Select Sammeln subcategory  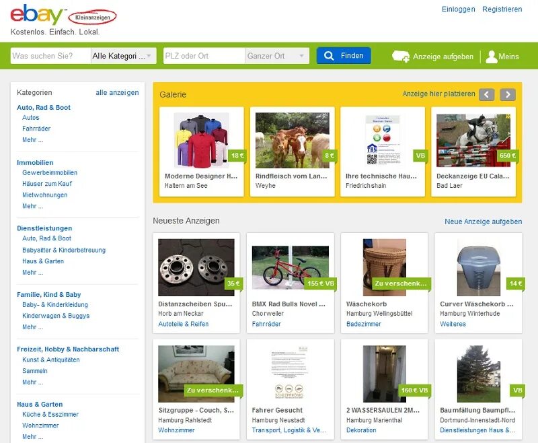pos(35,371)
